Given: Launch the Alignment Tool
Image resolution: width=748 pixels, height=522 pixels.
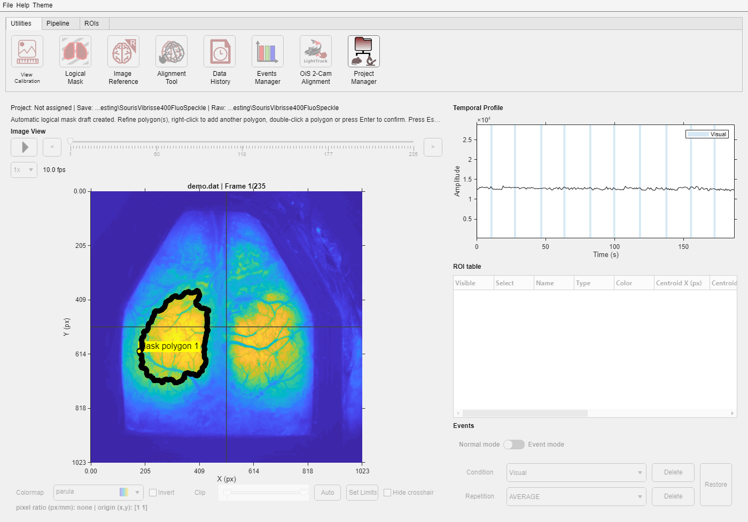Looking at the screenshot, I should pos(172,51).
